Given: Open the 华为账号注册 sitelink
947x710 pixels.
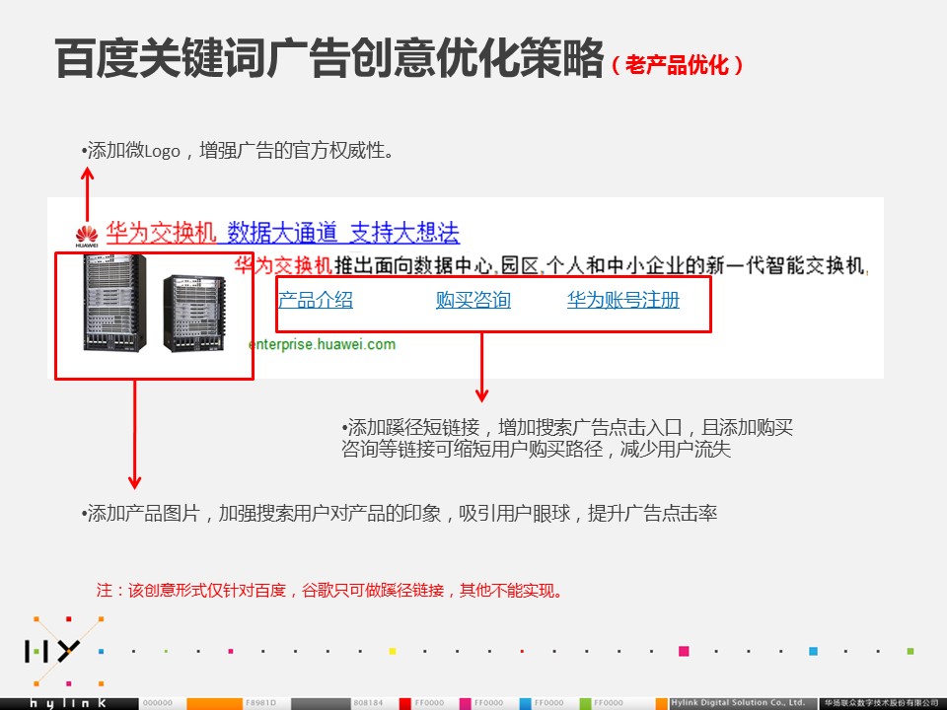Looking at the screenshot, I should pos(623,301).
